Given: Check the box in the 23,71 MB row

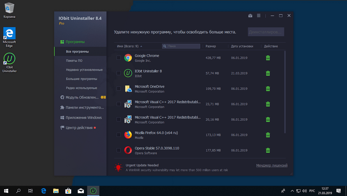Looking at the screenshot, I should click(x=119, y=104).
